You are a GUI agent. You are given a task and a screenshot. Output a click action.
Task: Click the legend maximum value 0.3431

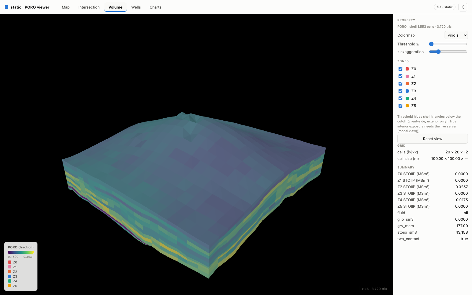pos(28,257)
